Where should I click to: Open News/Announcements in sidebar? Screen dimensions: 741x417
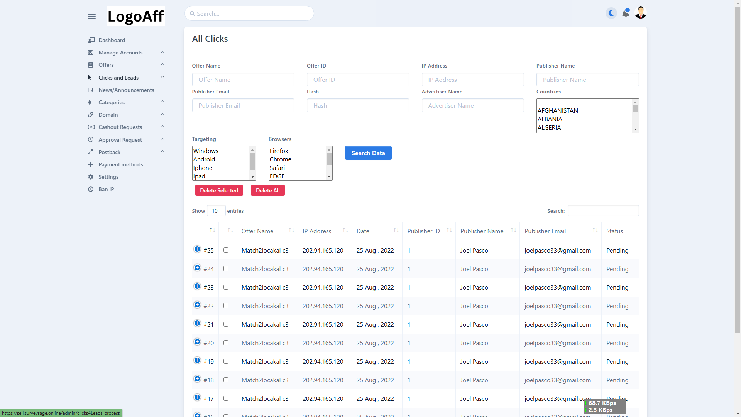point(126,90)
